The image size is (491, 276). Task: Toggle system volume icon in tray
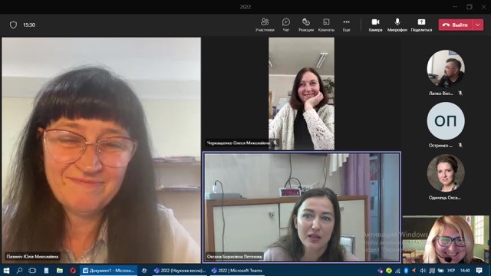pos(423,271)
